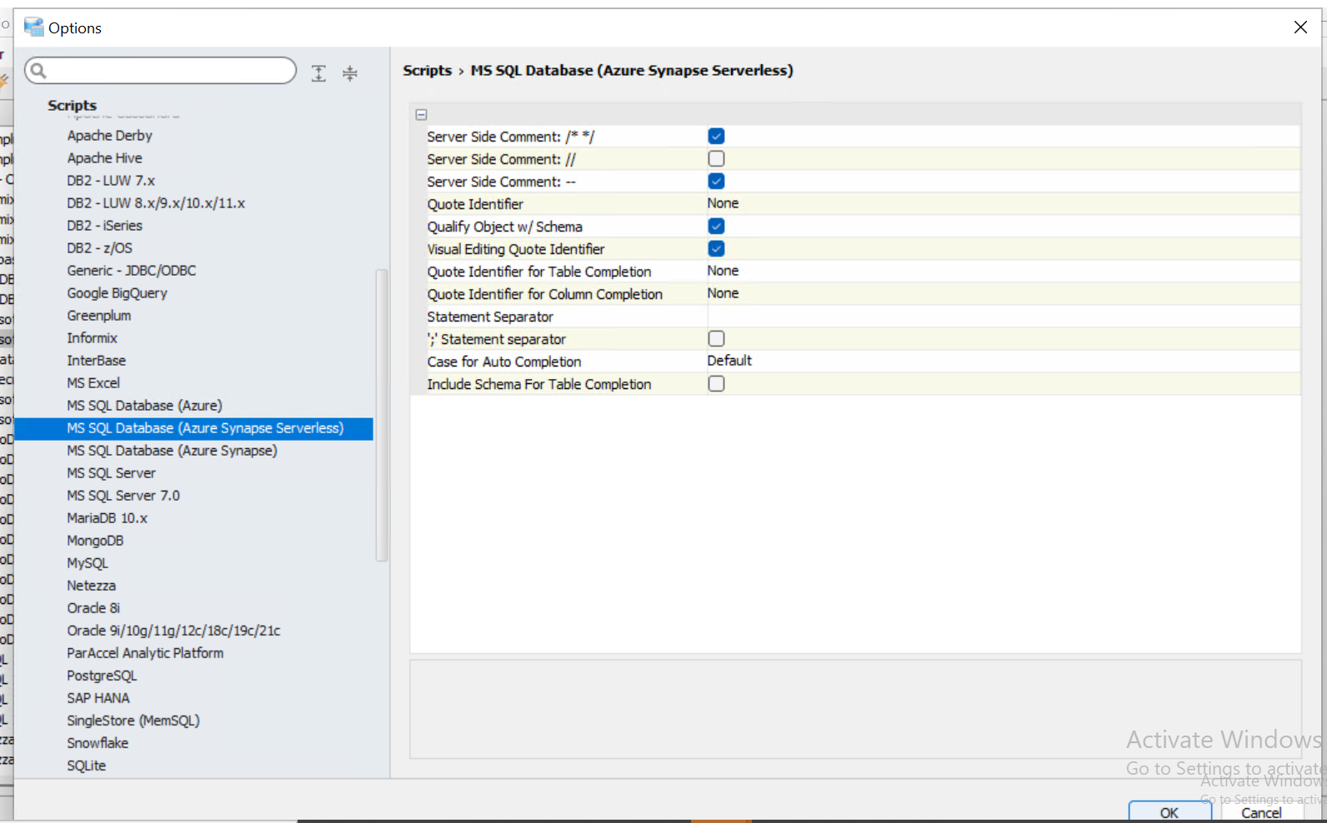This screenshot has height=823, width=1327.
Task: Toggle Server Side Comment // checkbox
Action: click(716, 158)
